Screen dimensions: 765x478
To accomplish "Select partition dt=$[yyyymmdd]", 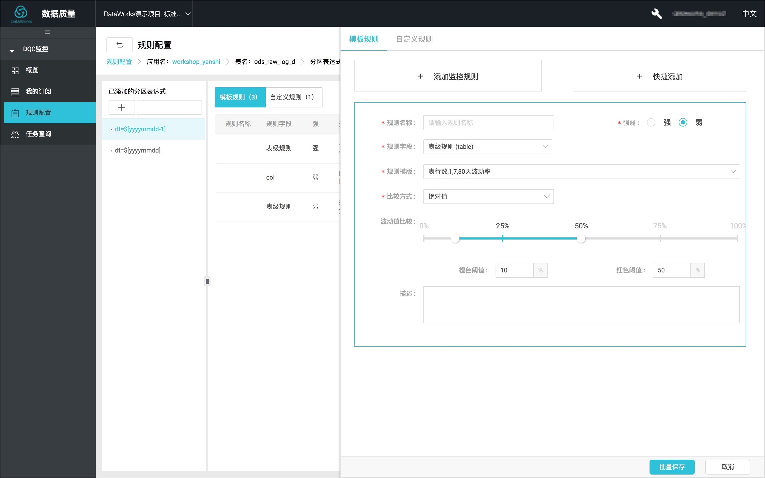I will point(154,150).
